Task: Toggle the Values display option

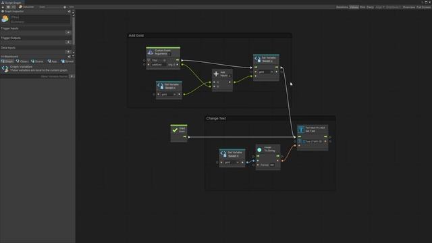Action: (354, 7)
